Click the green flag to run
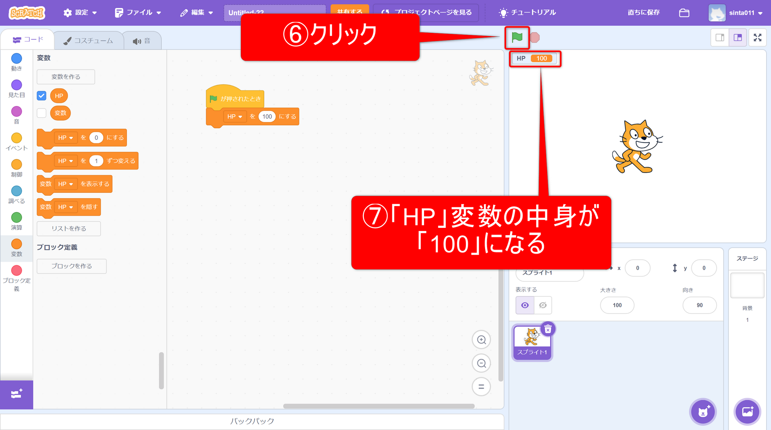771x430 pixels. pos(517,37)
